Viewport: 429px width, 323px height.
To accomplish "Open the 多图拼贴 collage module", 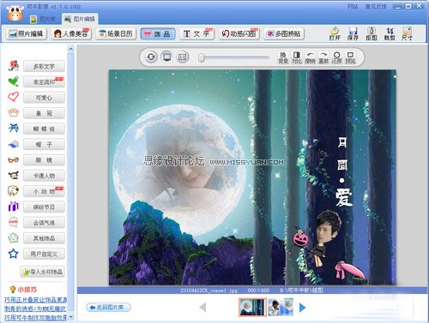I will click(x=283, y=33).
